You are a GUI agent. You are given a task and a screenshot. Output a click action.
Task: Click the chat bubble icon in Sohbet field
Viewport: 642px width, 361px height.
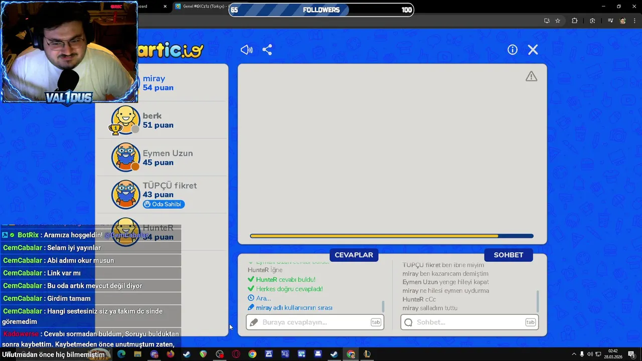coord(408,322)
